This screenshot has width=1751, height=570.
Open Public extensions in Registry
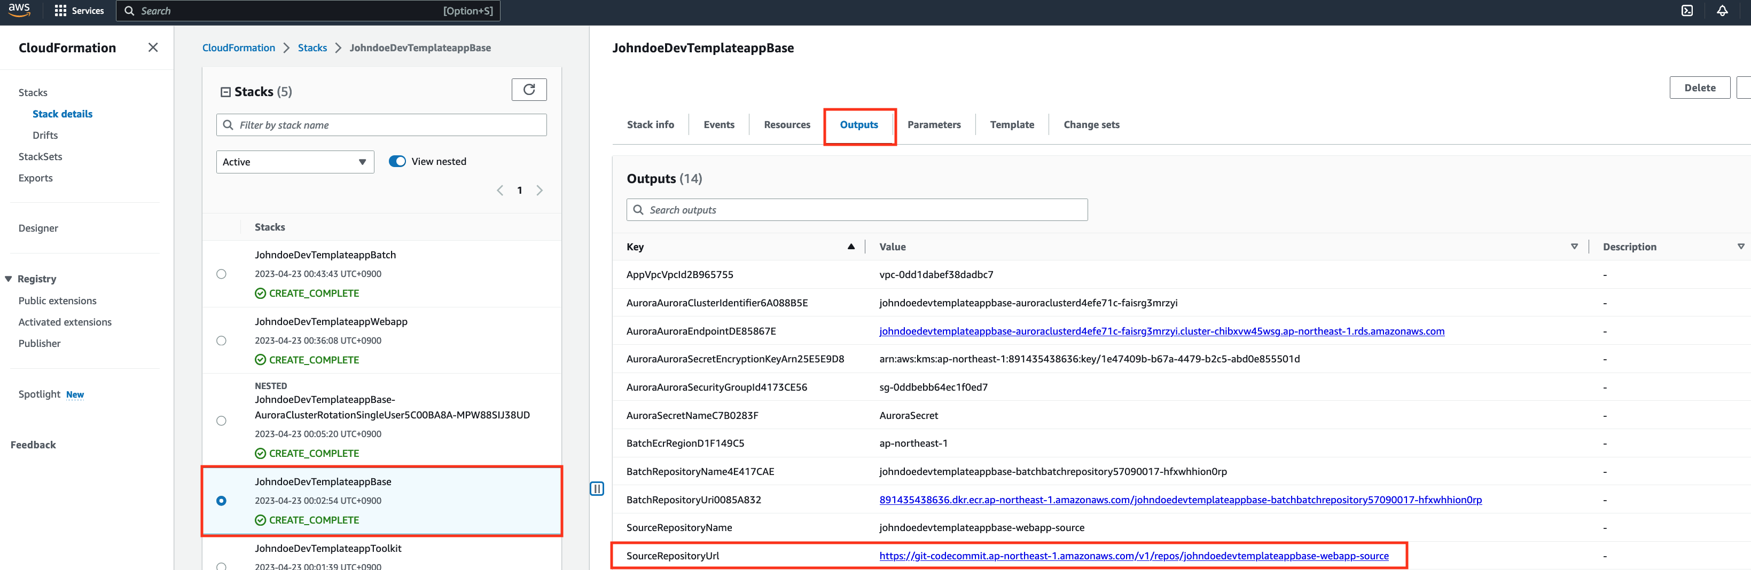point(57,300)
